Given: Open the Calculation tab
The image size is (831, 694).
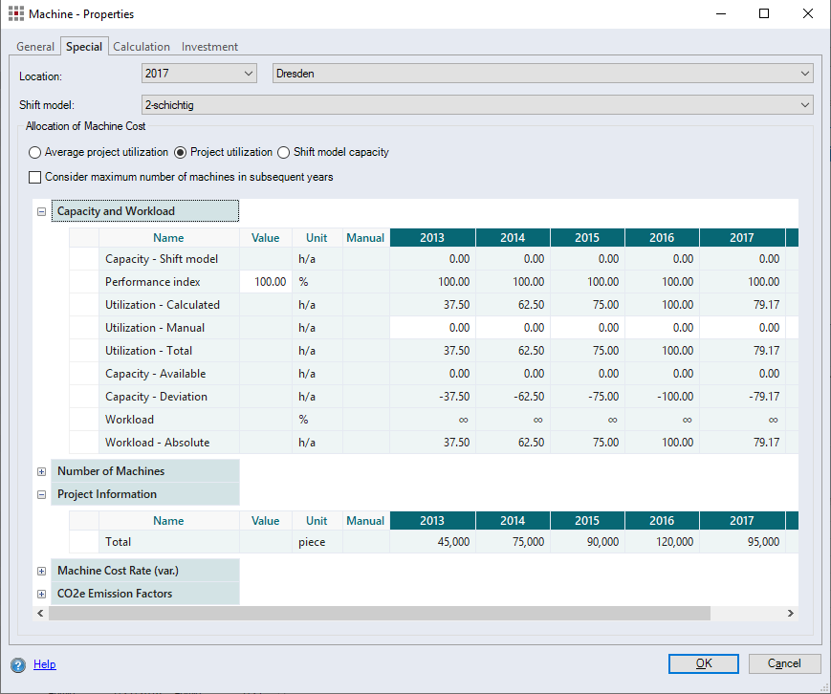Looking at the screenshot, I should tap(142, 47).
